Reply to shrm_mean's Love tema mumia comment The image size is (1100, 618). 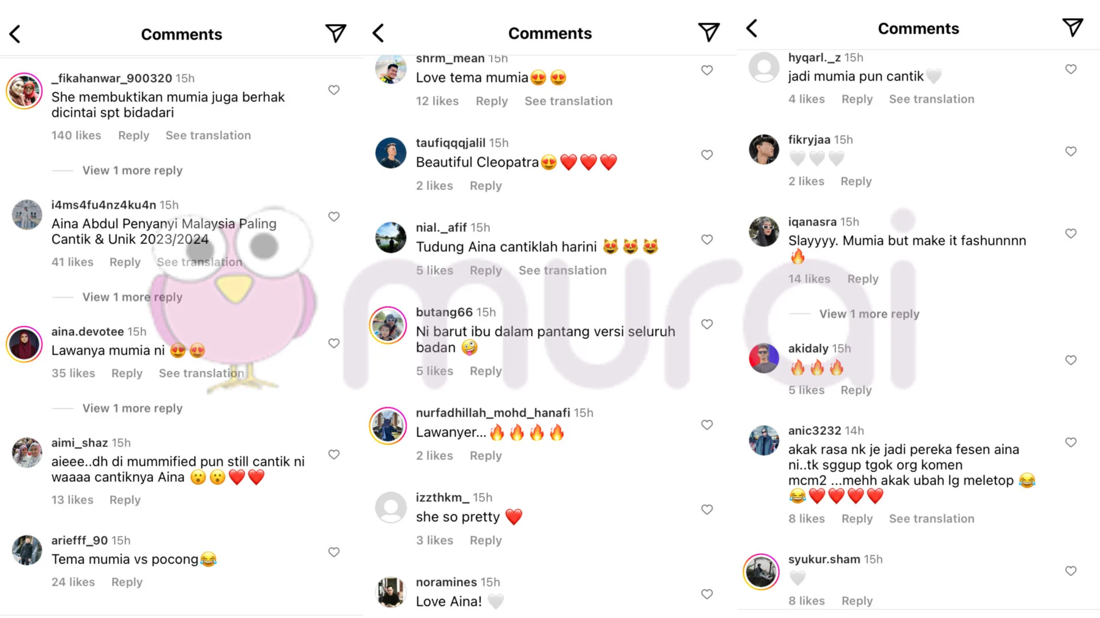(492, 101)
